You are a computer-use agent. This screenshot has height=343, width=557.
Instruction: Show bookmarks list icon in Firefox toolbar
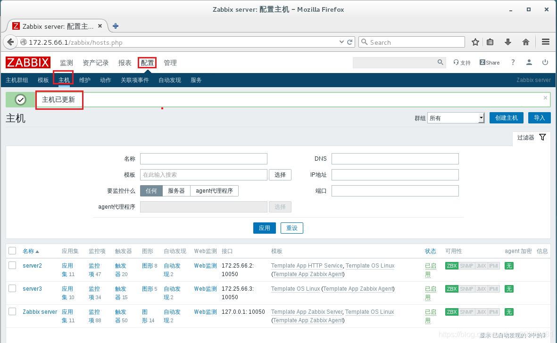pyautogui.click(x=490, y=42)
